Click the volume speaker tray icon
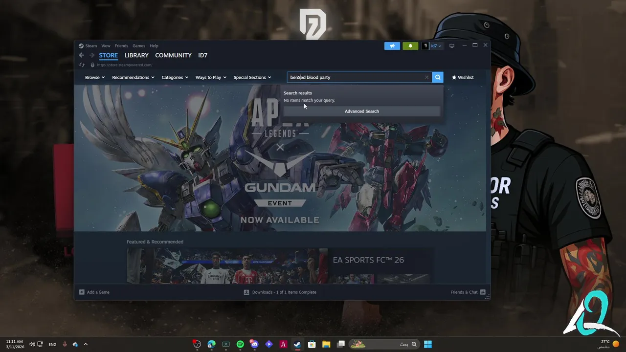 (x=32, y=344)
